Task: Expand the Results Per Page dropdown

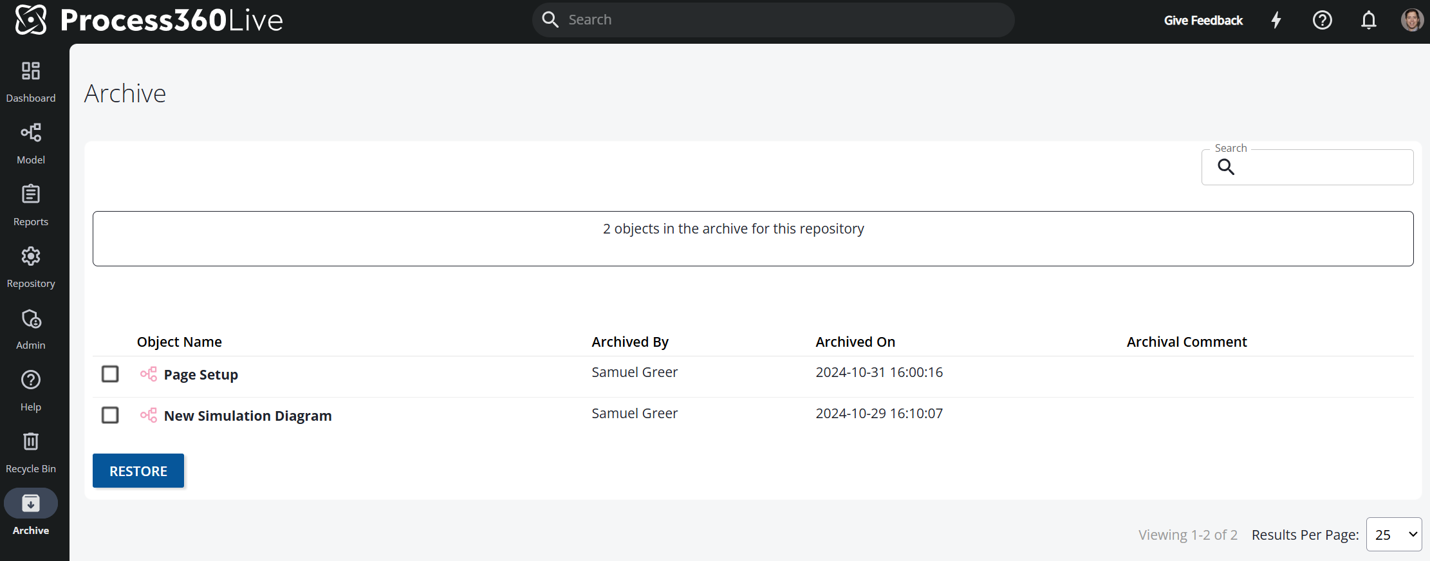Action: (1393, 535)
